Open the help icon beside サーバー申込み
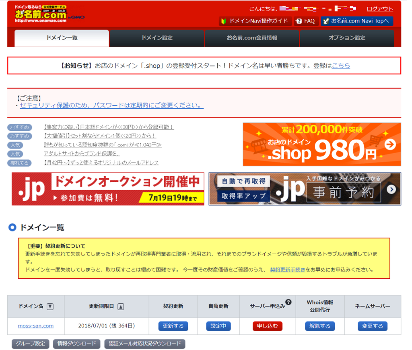Image resolution: width=412 pixels, height=350 pixels. pos(288,302)
